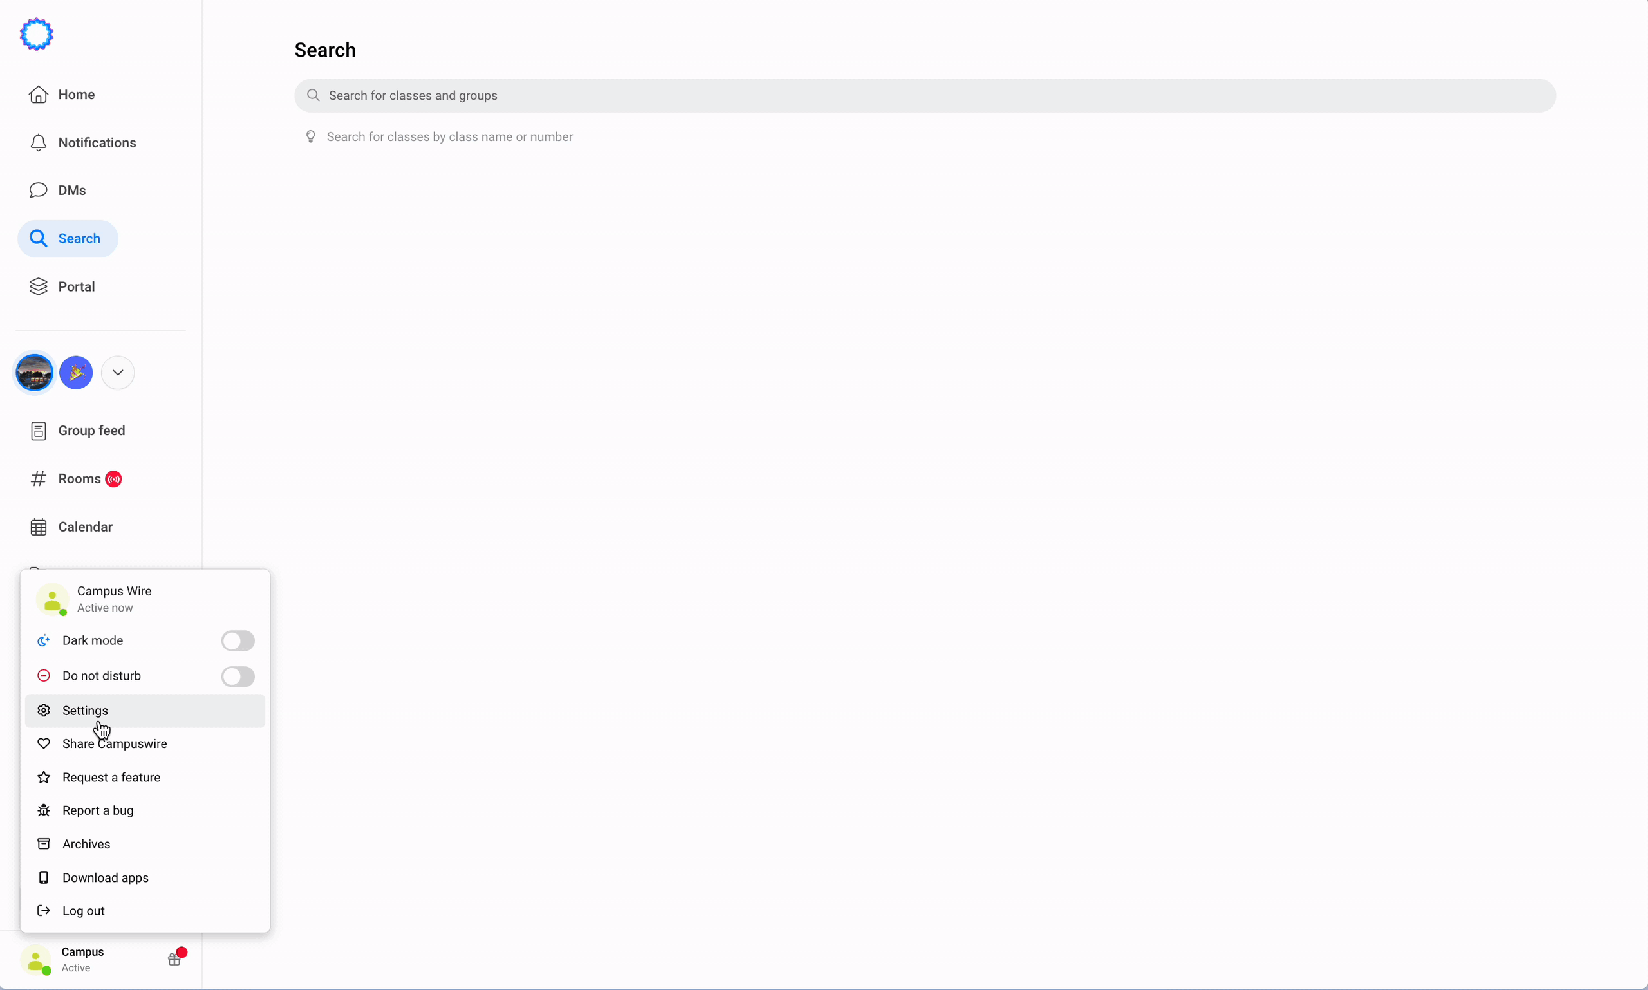The height and width of the screenshot is (990, 1648).
Task: Open Archives from the dropdown menu
Action: pos(86,844)
